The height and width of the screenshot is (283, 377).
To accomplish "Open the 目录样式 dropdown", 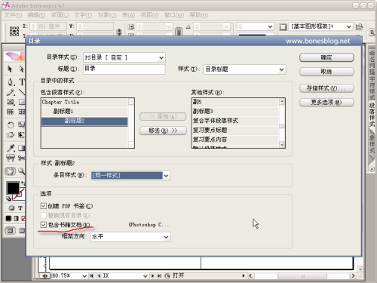I will [161, 58].
